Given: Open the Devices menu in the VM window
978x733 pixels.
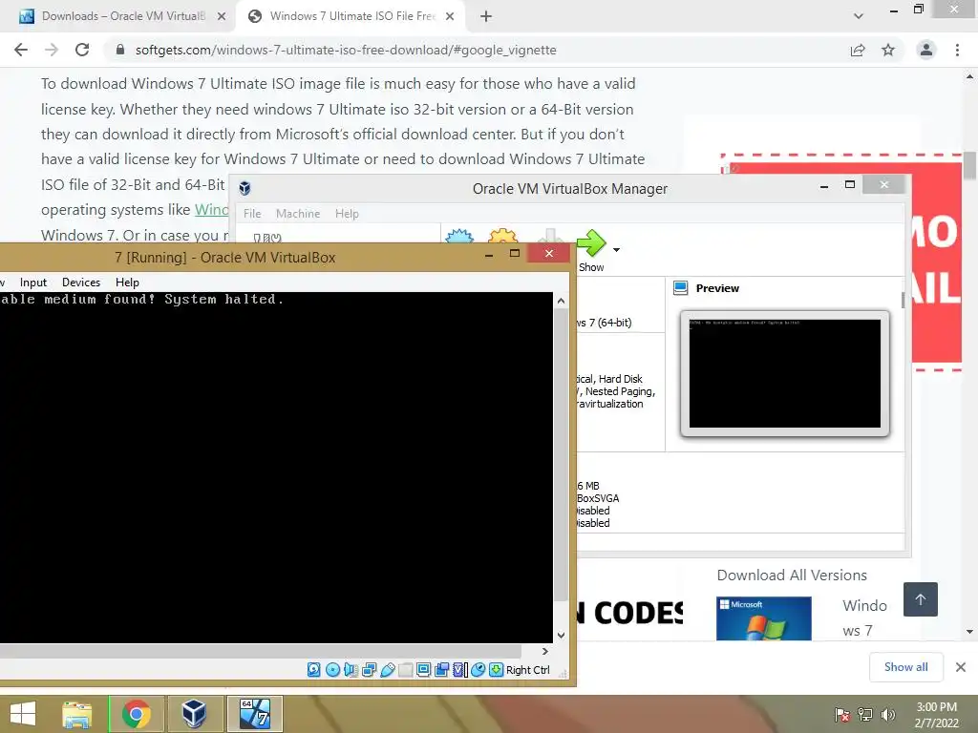Looking at the screenshot, I should click(81, 283).
